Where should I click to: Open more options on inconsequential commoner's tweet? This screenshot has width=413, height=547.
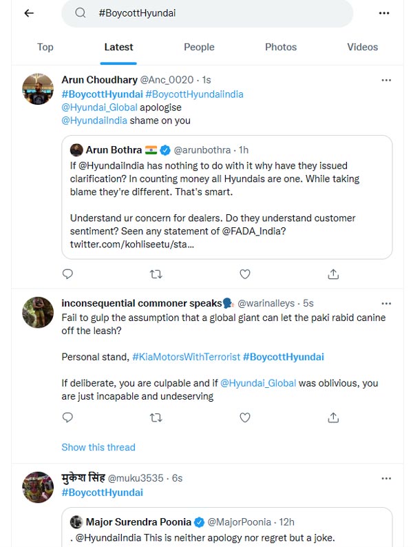[x=387, y=303]
